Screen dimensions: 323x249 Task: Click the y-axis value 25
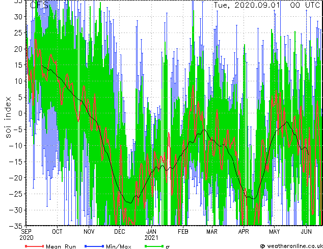click(18, 33)
